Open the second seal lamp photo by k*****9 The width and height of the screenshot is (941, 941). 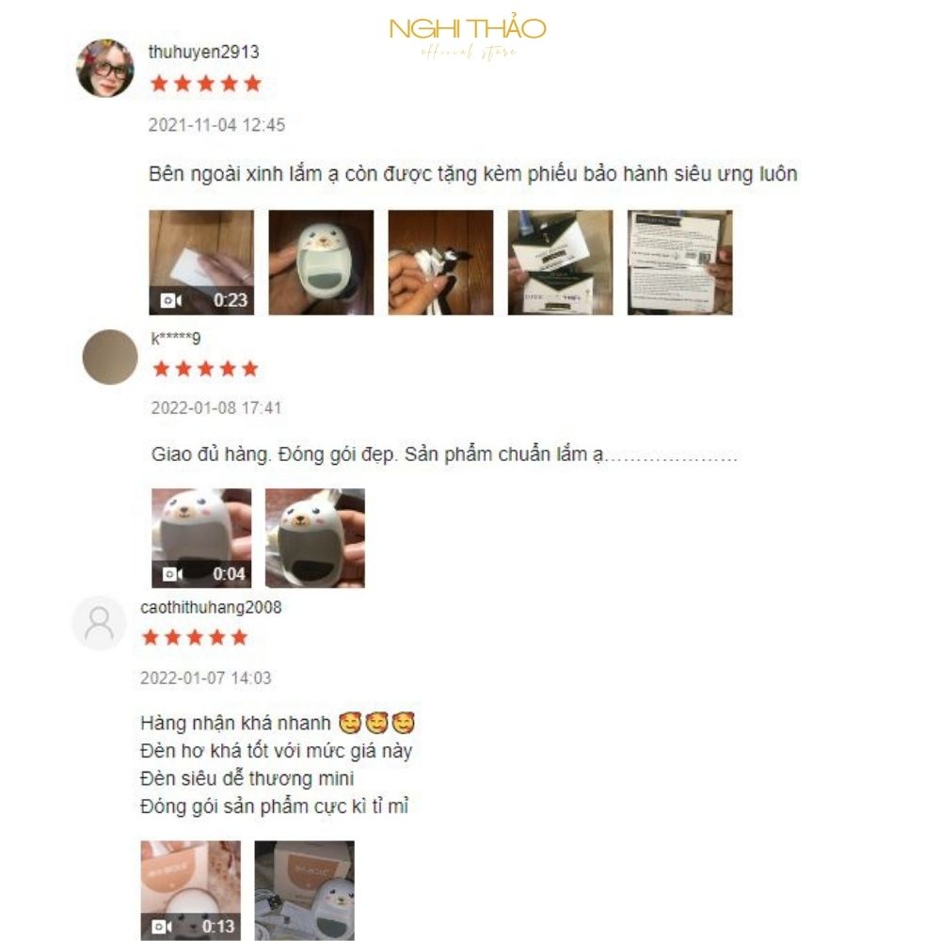click(x=315, y=538)
